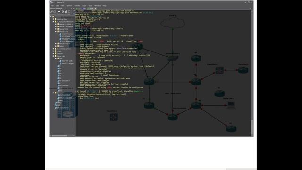Open the Edit menu
This screenshot has width=302, height=170.
(x=57, y=6)
